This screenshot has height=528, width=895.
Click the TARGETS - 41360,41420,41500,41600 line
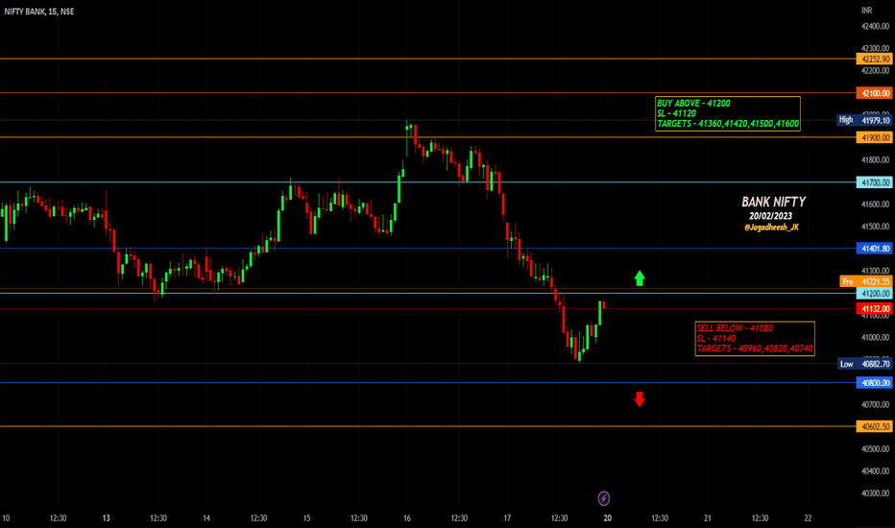coord(728,124)
